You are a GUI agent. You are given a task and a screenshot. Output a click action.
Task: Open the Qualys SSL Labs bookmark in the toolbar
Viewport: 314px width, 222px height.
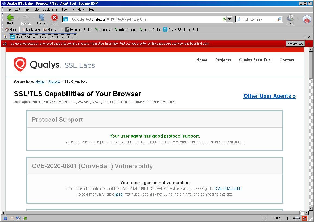pos(181,29)
